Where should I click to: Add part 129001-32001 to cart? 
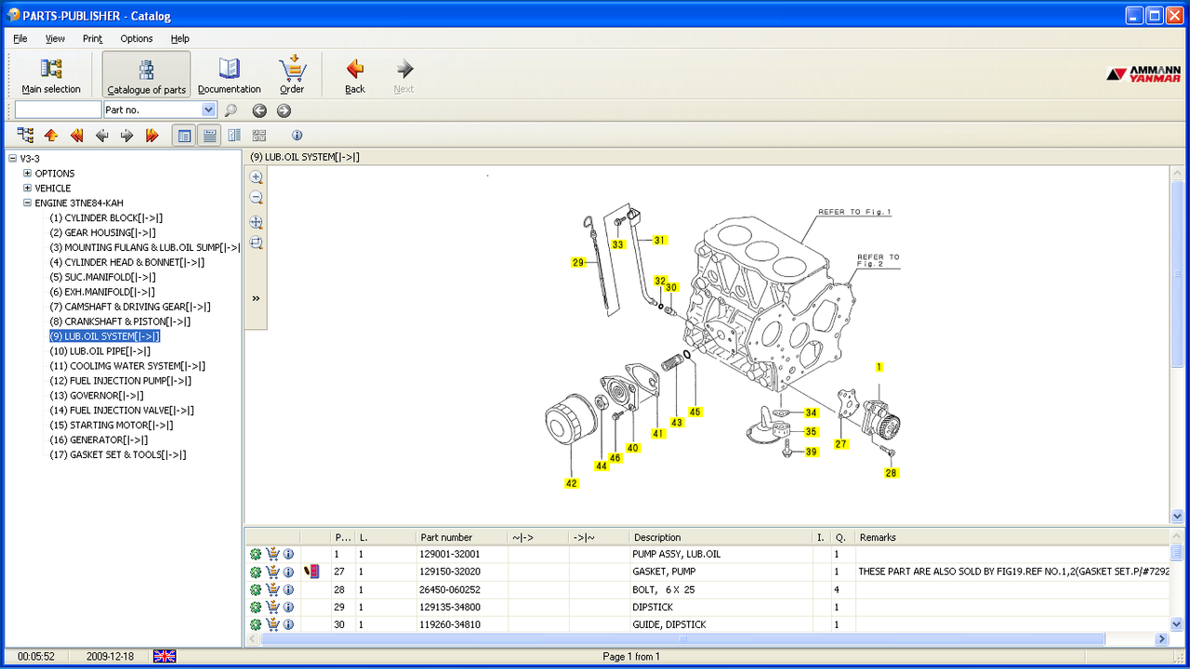click(272, 554)
